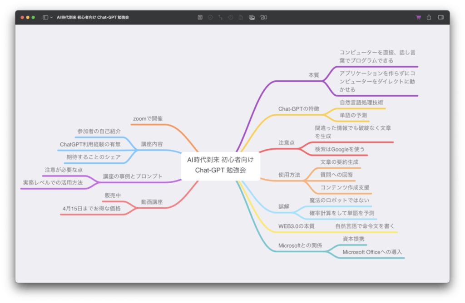Image resolution: width=465 pixels, height=303 pixels.
Task: Select the node 間違った情報でも破綻なく文章を生成
Action: tap(353, 132)
